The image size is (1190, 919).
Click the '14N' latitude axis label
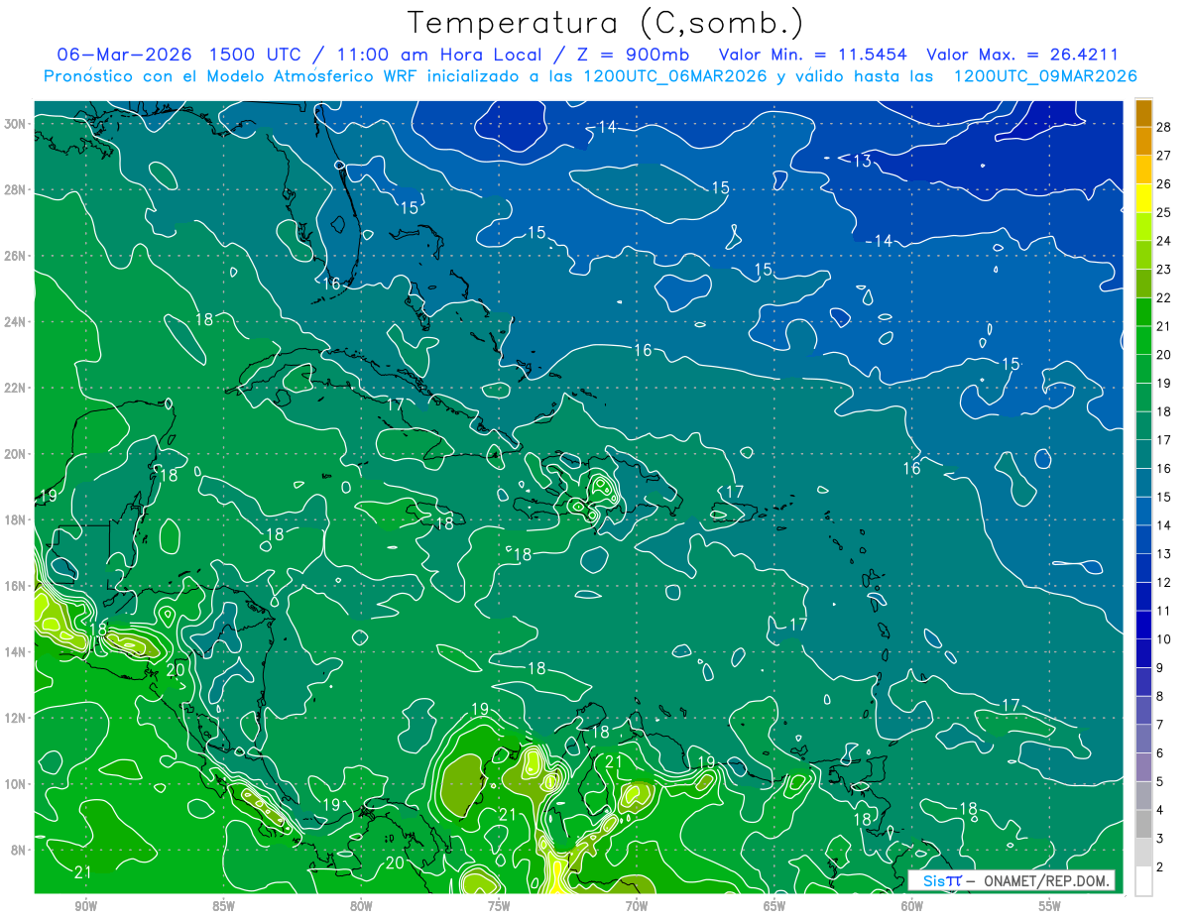[16, 651]
